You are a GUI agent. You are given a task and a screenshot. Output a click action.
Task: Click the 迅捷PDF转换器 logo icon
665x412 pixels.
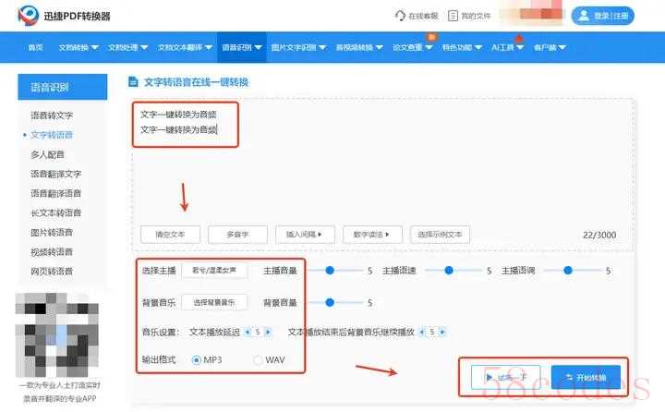(x=25, y=16)
